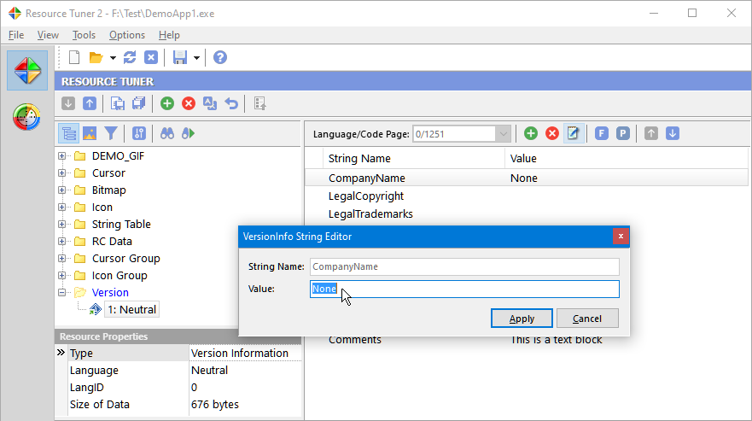Close the VersionInfo String Editor dialog

coord(621,237)
